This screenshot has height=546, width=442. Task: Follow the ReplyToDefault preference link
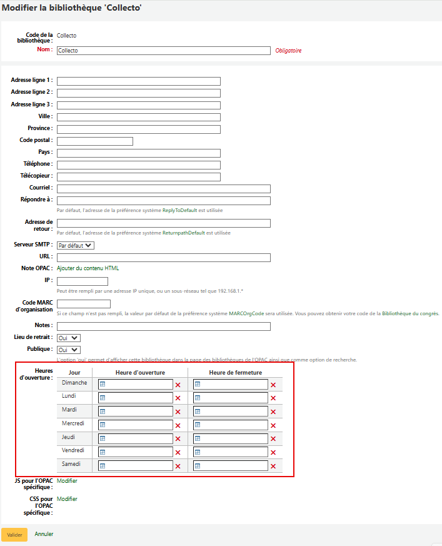(x=179, y=210)
